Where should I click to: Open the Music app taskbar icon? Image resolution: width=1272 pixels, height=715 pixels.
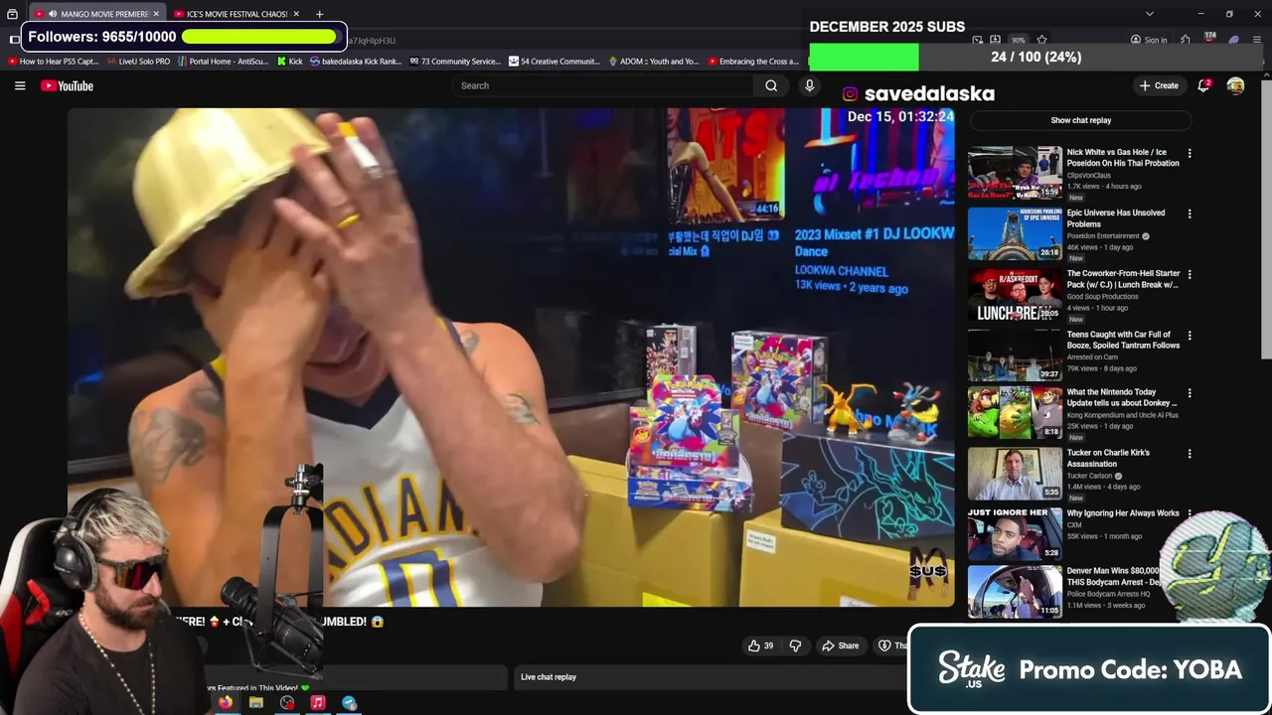[318, 703]
